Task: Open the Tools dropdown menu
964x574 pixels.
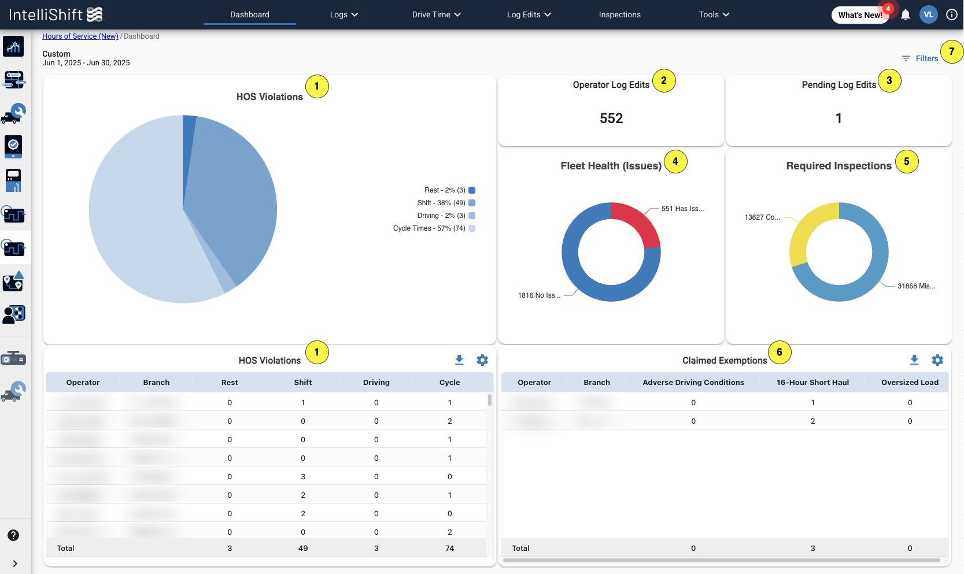Action: (714, 14)
